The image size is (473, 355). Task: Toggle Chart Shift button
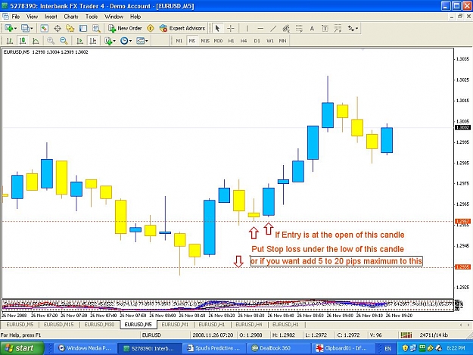[x=93, y=40]
